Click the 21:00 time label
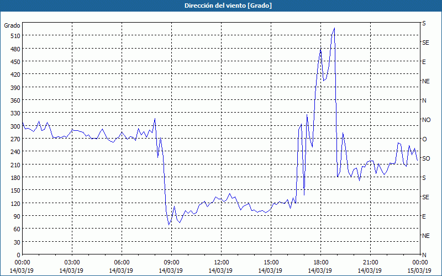 coord(370,263)
